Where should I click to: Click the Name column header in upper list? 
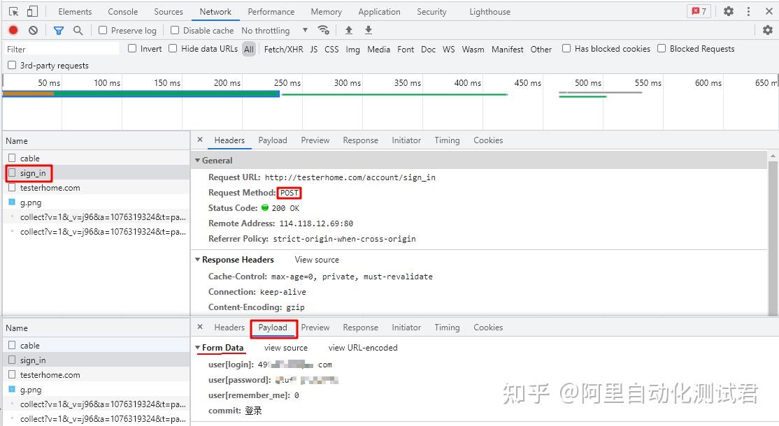click(x=97, y=141)
